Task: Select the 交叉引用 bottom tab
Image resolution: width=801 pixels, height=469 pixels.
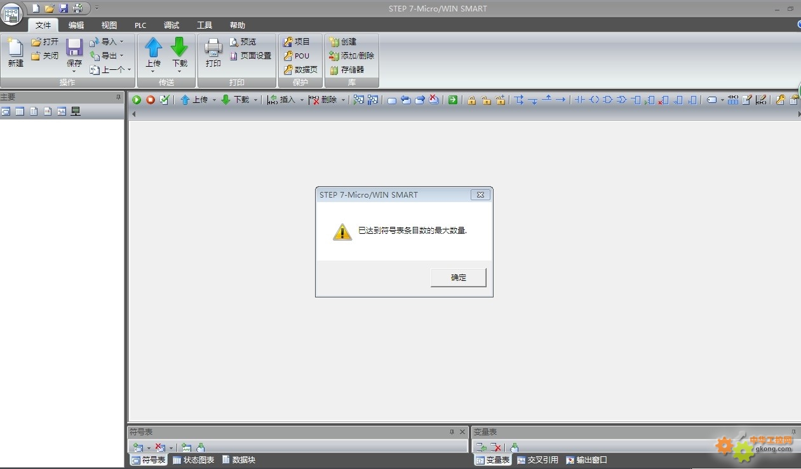Action: 537,460
